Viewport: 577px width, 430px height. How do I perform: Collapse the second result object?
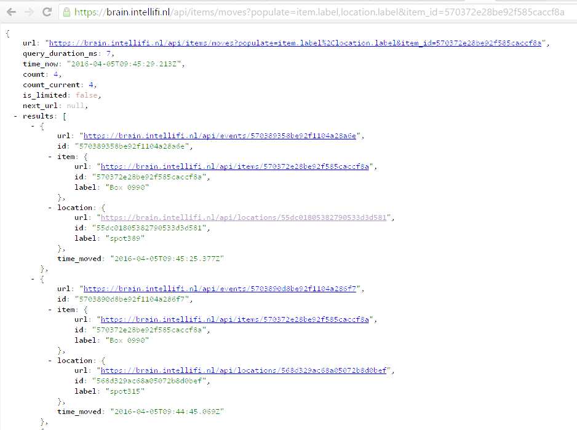coord(33,279)
